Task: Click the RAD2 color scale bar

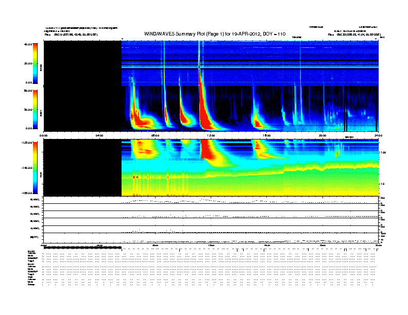Action: click(x=35, y=63)
